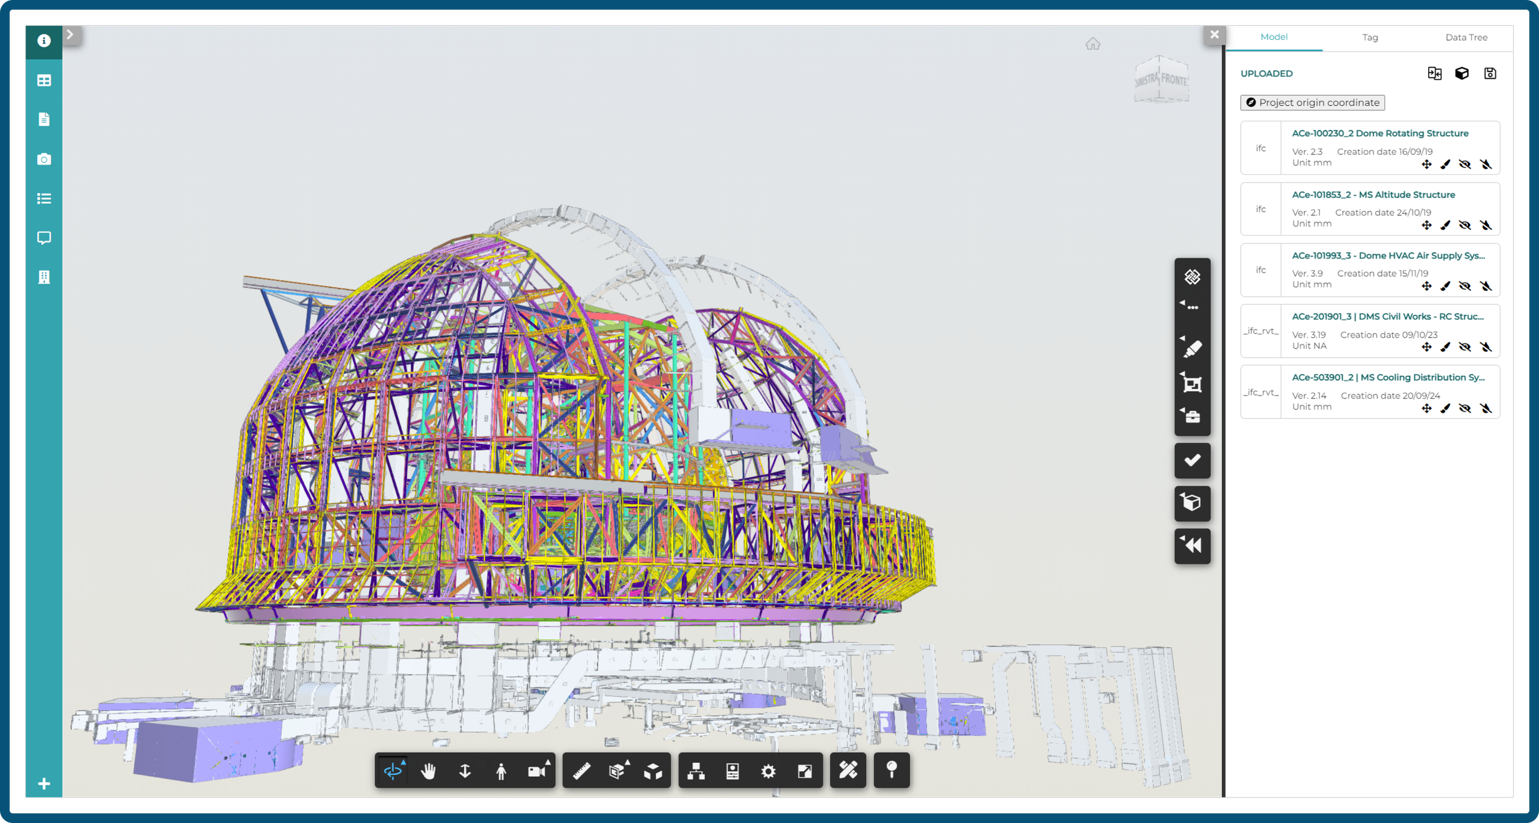Expand the section box tool options
1539x823 pixels.
tap(617, 771)
